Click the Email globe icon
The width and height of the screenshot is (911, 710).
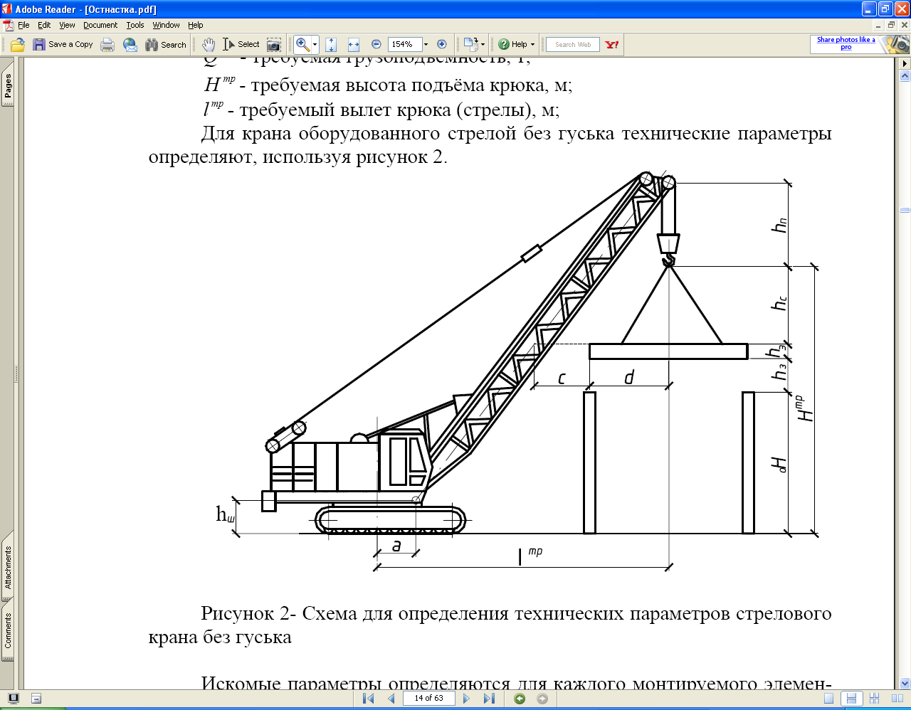point(130,45)
